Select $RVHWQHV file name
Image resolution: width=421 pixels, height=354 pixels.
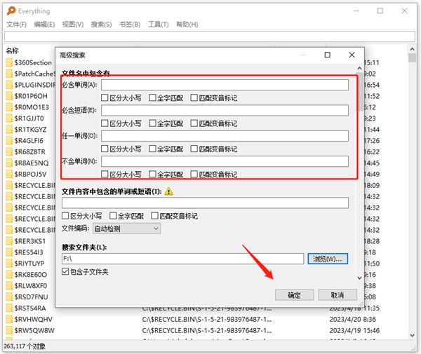pyautogui.click(x=33, y=320)
